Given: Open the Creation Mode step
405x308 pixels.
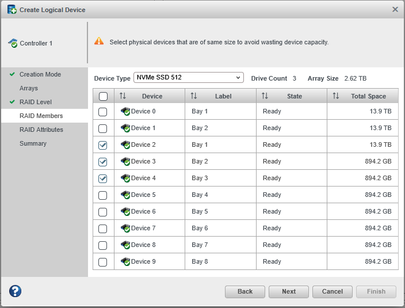Looking at the screenshot, I should coord(40,74).
